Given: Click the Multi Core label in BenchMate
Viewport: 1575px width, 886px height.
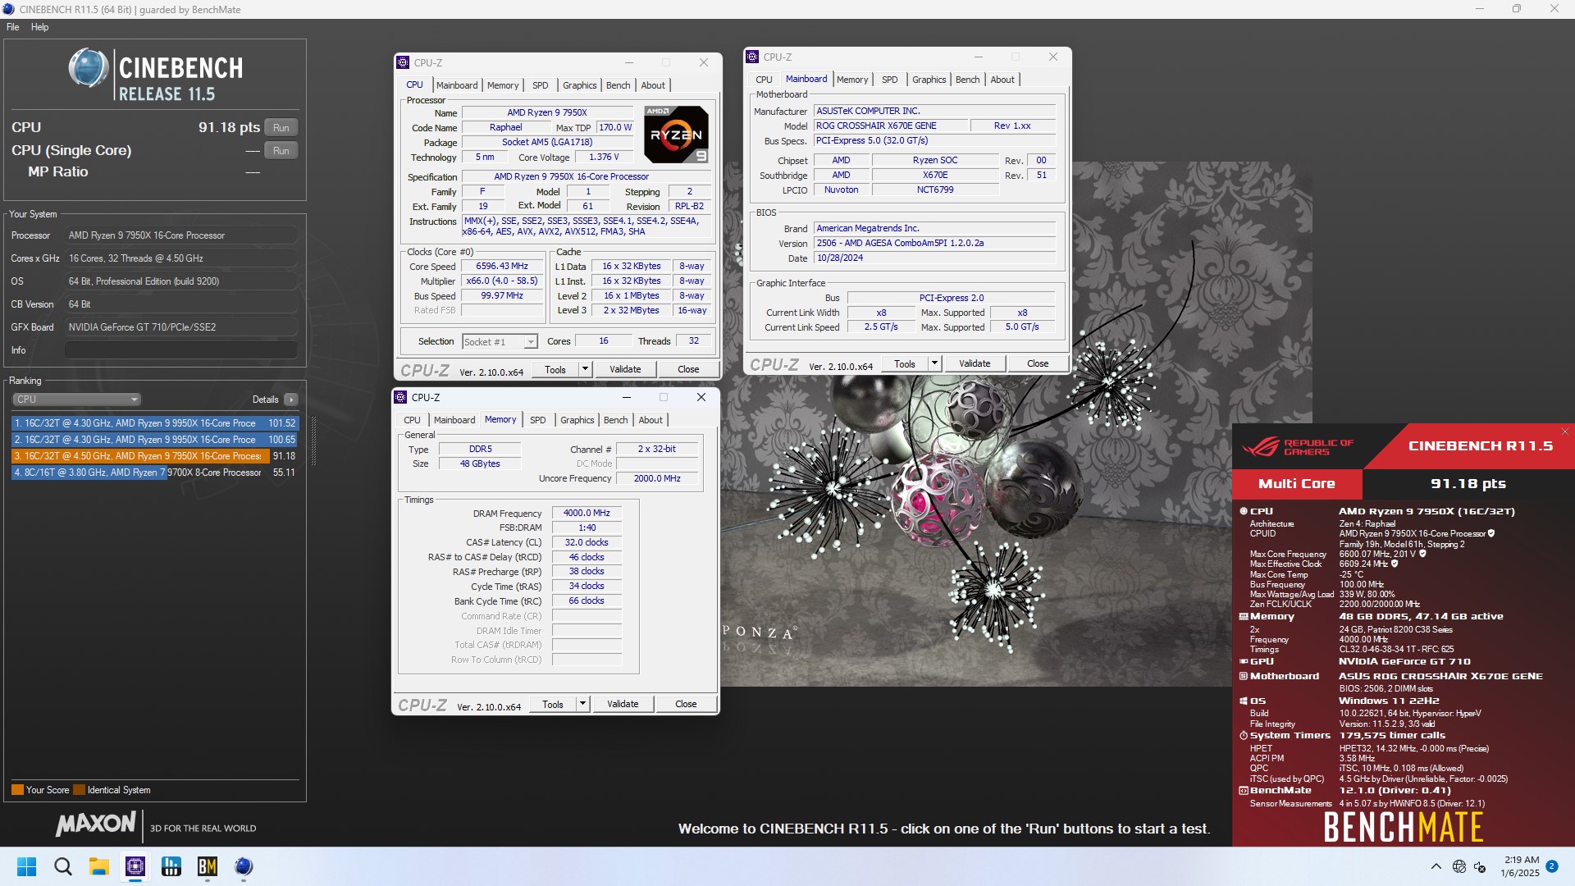Looking at the screenshot, I should click(1297, 484).
